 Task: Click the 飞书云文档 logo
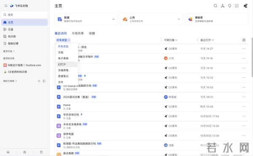[19, 6]
